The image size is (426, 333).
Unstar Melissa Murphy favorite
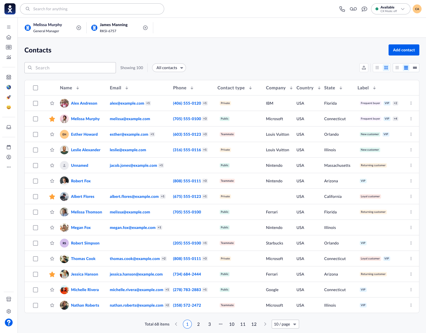tap(52, 119)
